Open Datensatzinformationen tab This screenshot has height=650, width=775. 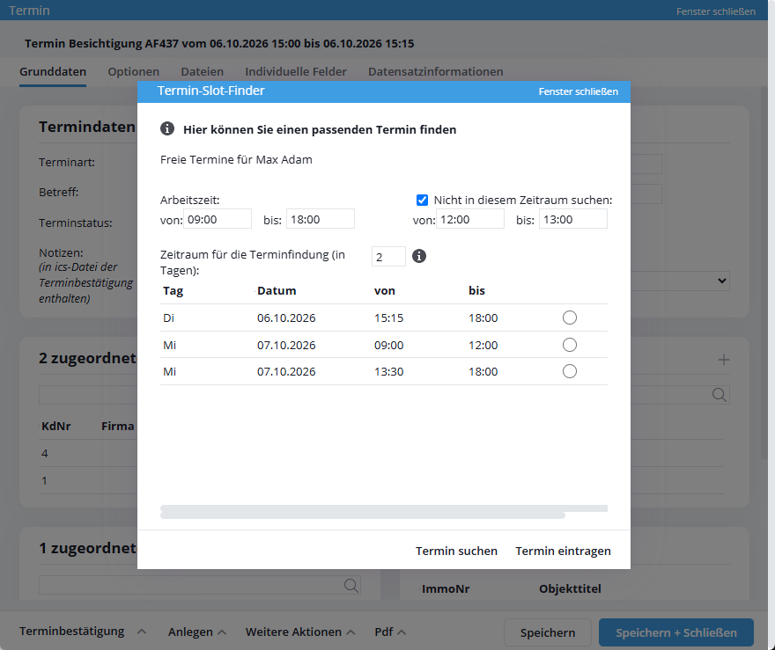tap(435, 71)
